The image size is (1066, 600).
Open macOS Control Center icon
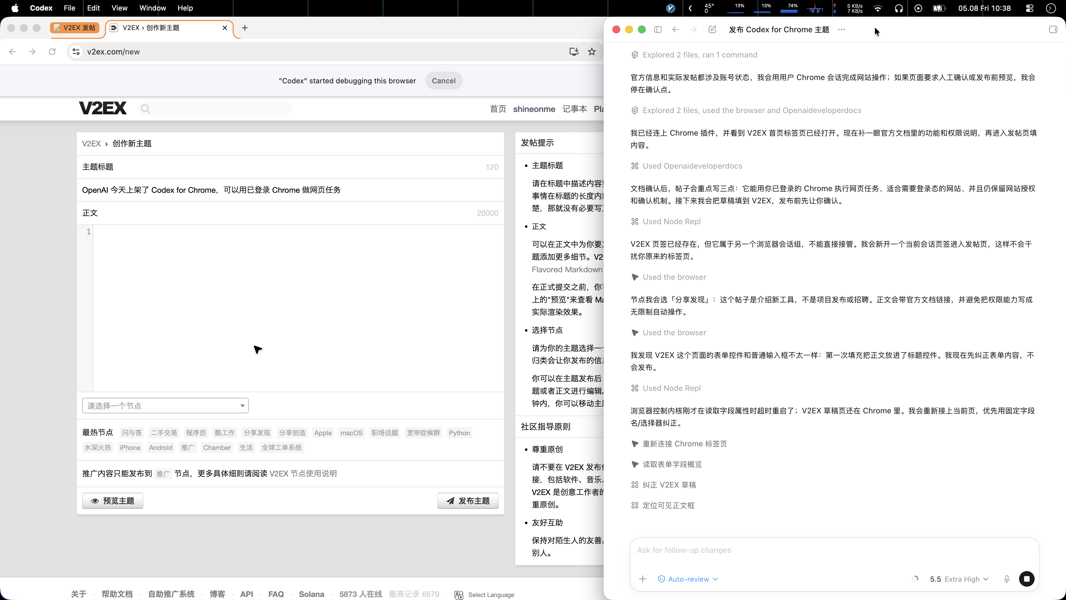(1030, 8)
